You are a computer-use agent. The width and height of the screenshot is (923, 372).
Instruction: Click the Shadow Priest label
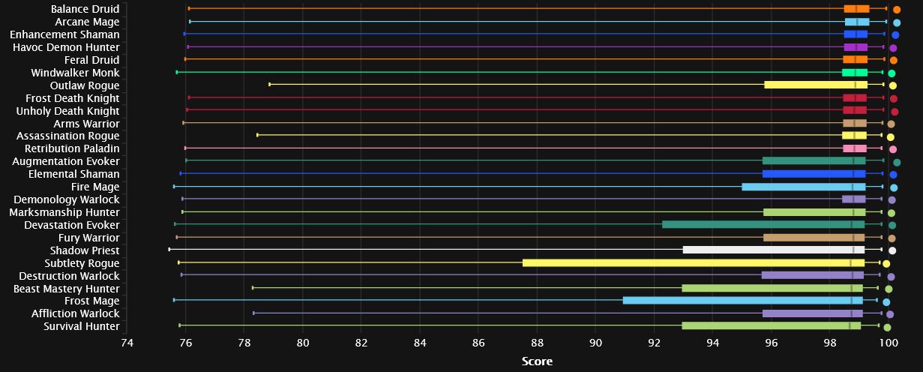click(x=85, y=250)
